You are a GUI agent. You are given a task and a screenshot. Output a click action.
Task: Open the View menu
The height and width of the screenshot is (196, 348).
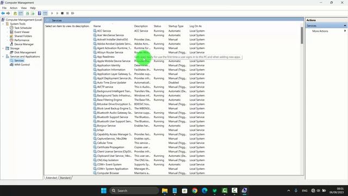coord(24,8)
